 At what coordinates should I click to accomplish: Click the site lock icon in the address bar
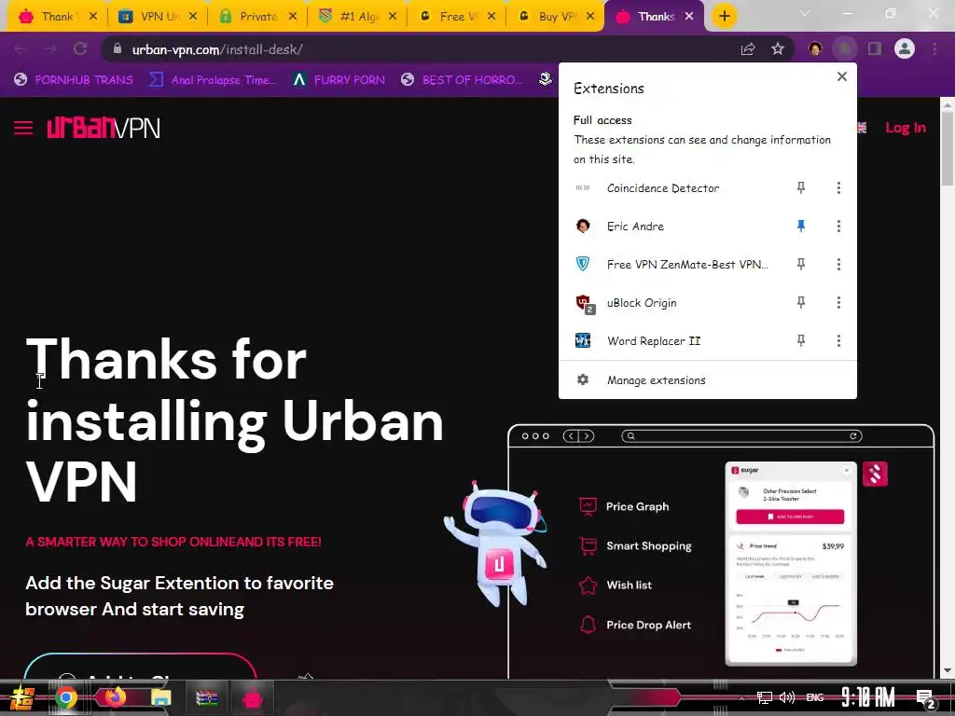[x=118, y=49]
